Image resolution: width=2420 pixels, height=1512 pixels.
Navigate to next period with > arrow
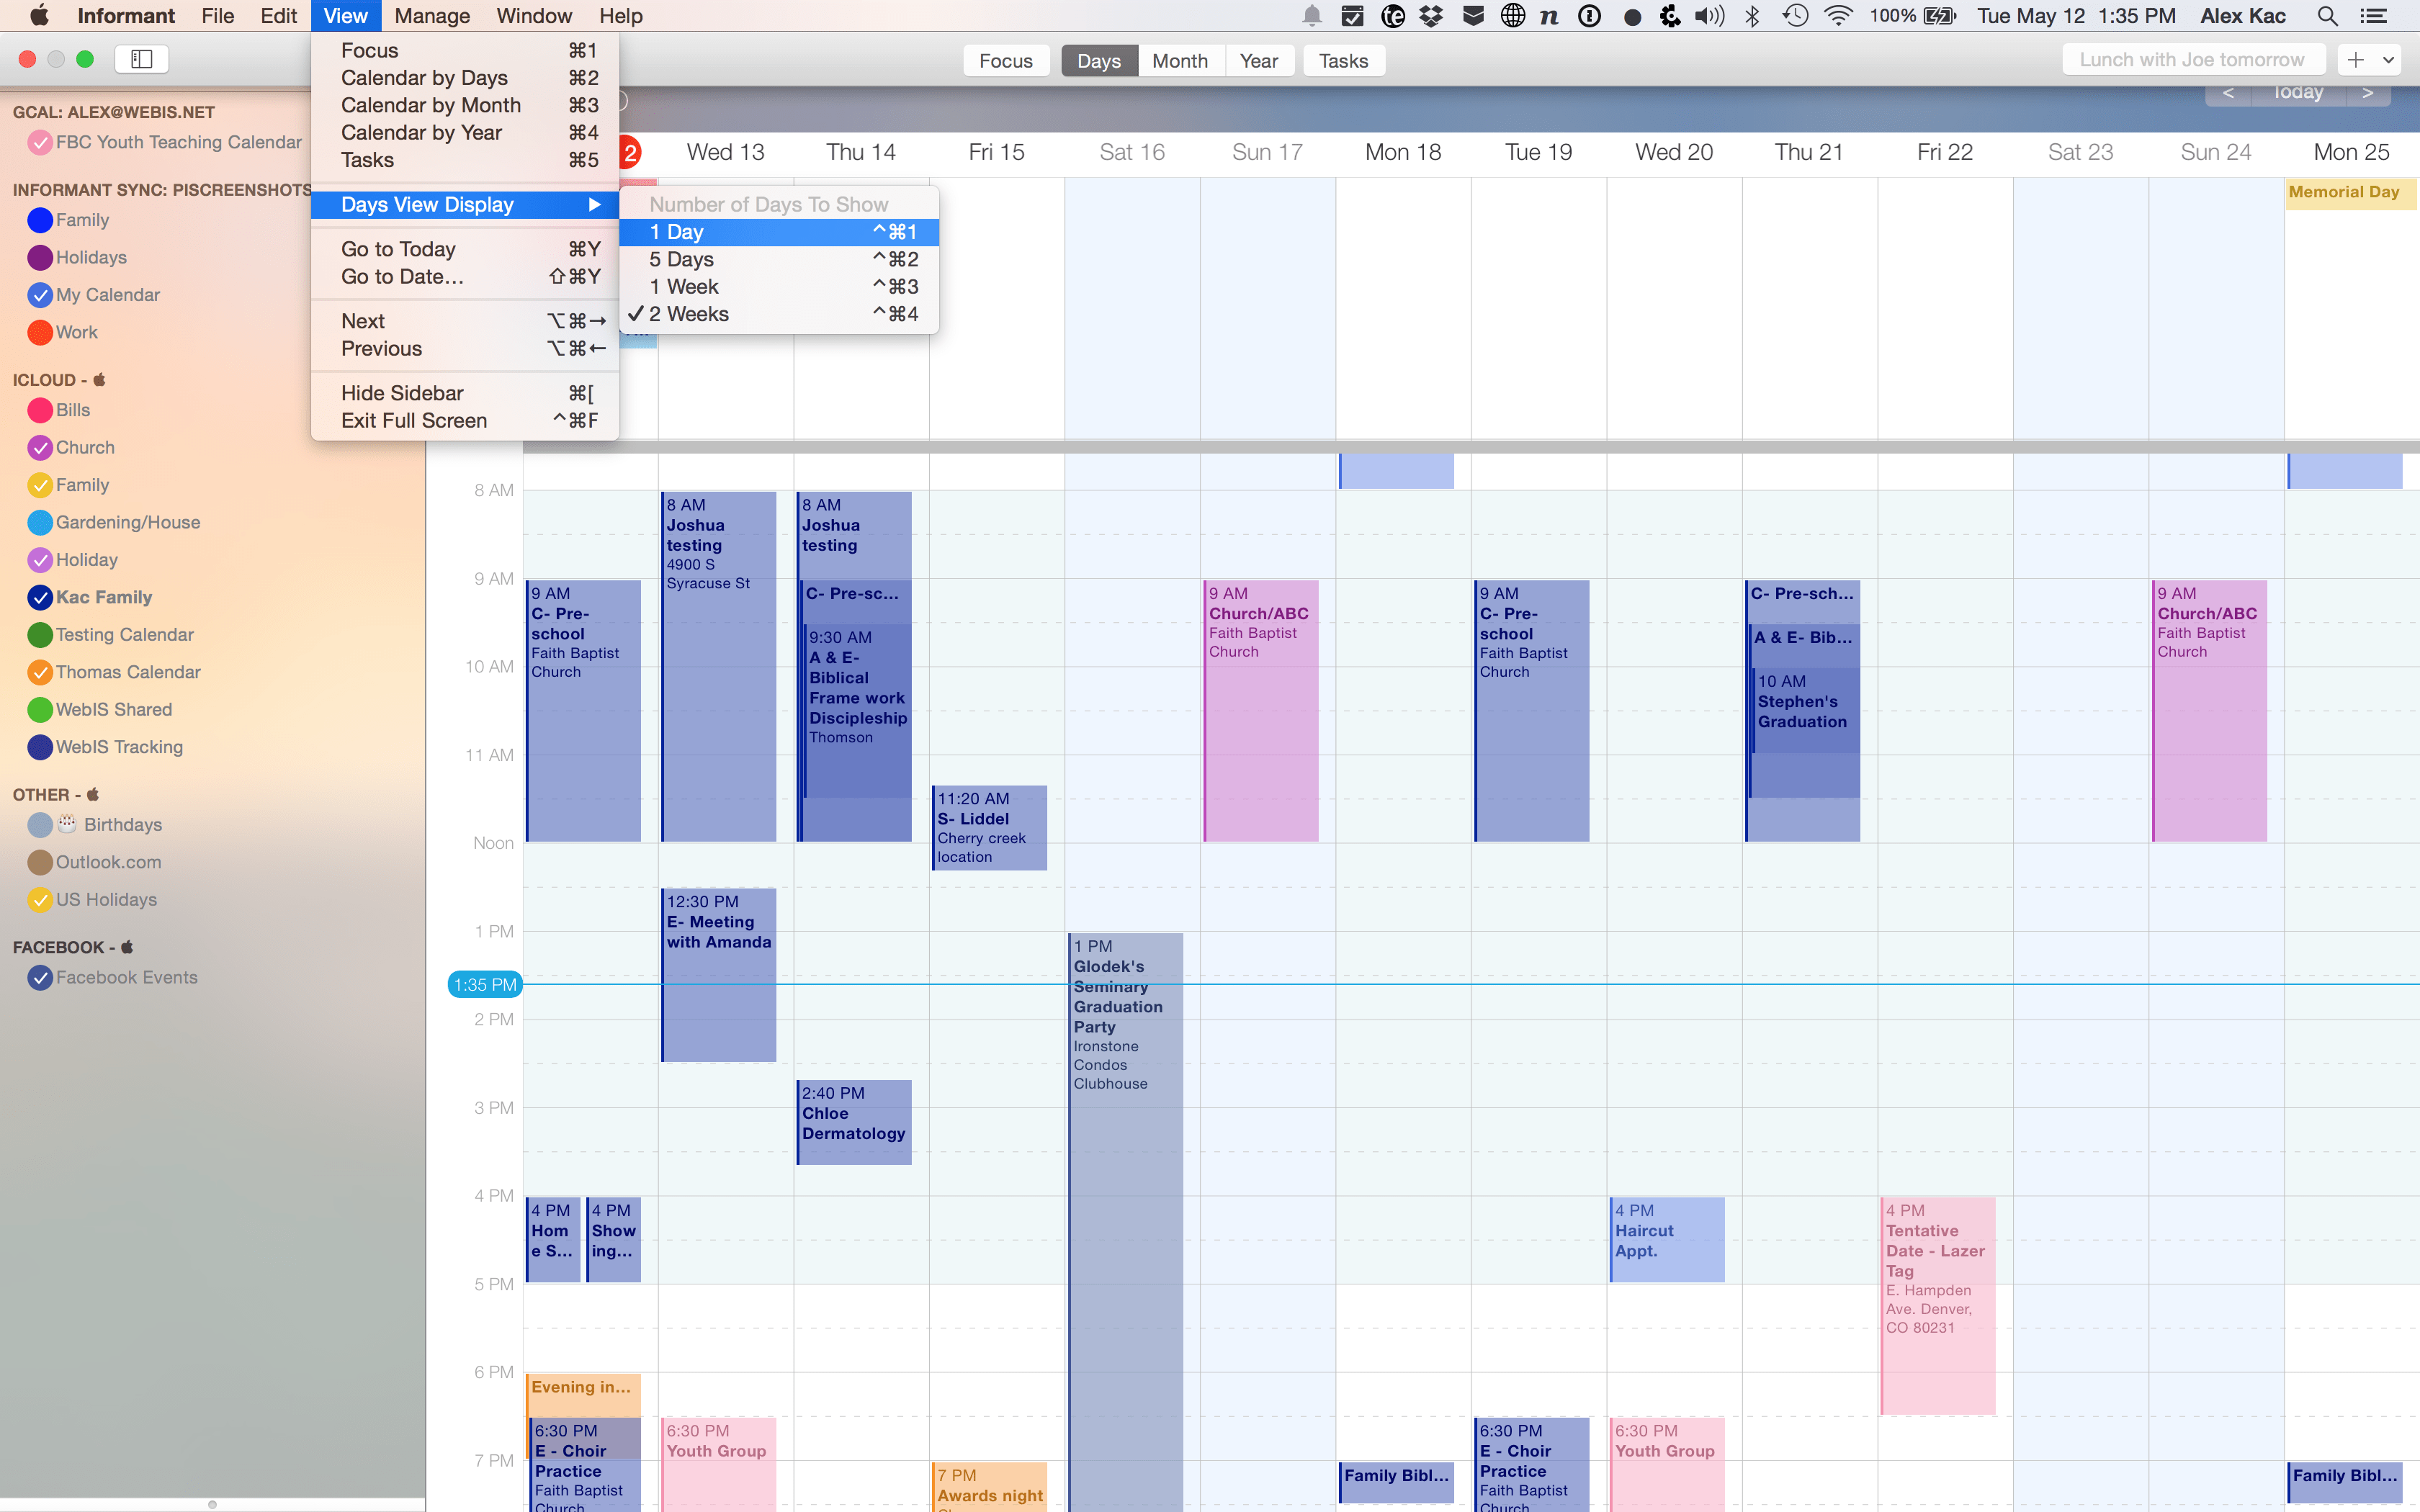[x=2367, y=93]
